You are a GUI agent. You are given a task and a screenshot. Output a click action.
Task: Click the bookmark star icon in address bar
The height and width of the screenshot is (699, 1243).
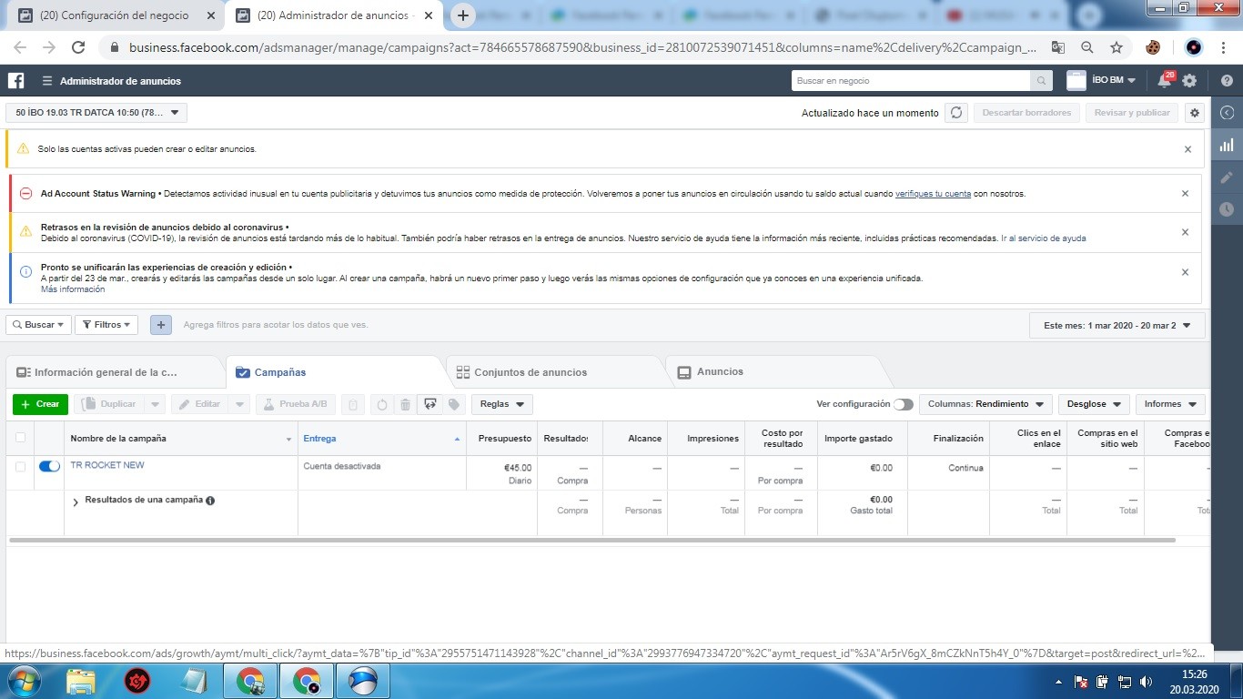1117,47
